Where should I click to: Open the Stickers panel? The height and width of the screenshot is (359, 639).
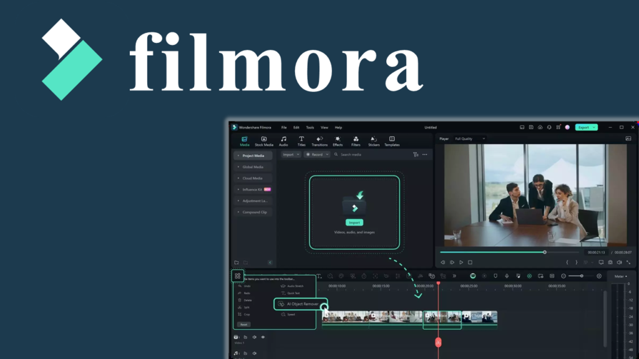374,141
